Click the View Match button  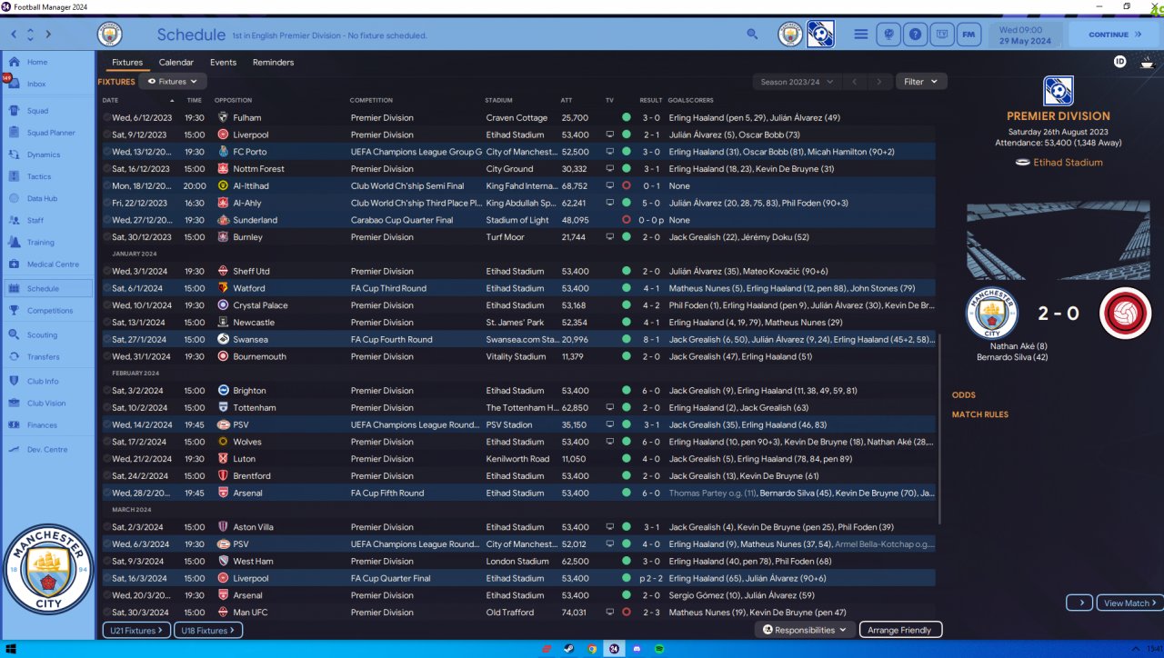tap(1129, 603)
